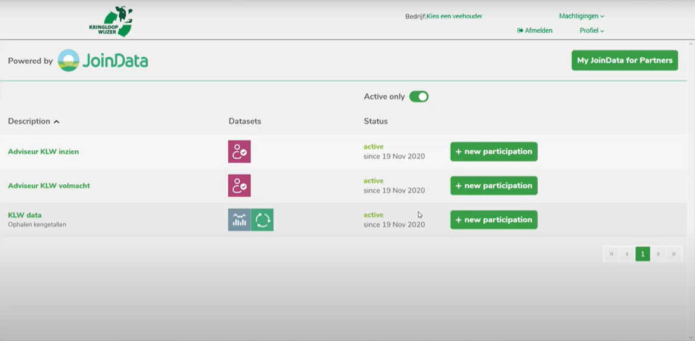Click the Kringloopwijzer cow logo
Screen dimensions: 695x341
click(111, 21)
